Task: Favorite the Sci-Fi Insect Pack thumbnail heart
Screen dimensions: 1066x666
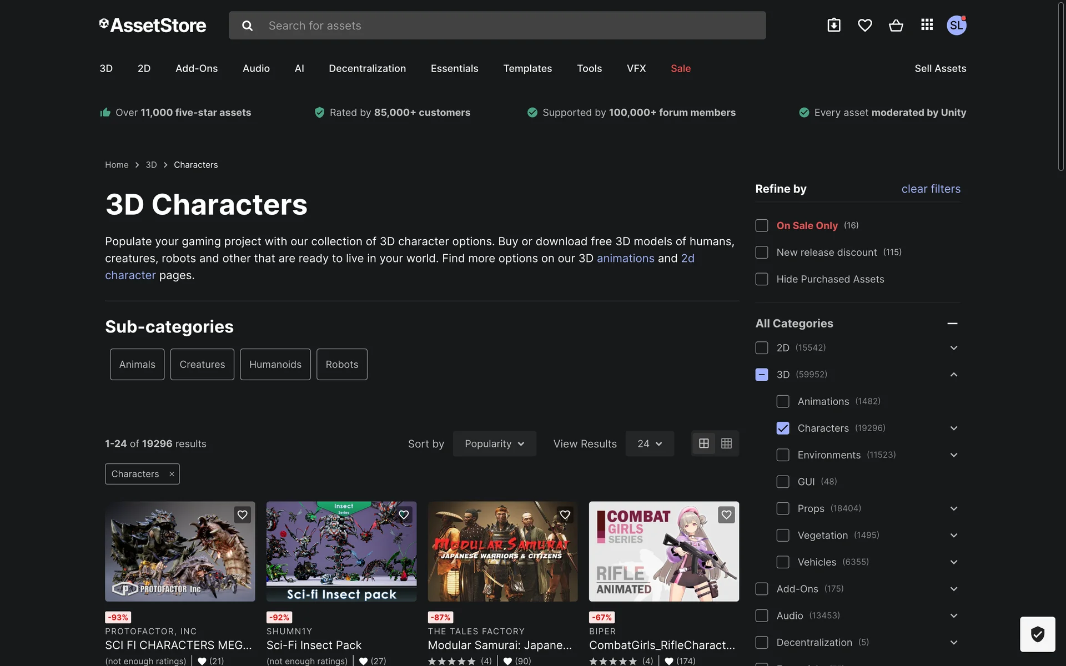Action: [x=404, y=514]
